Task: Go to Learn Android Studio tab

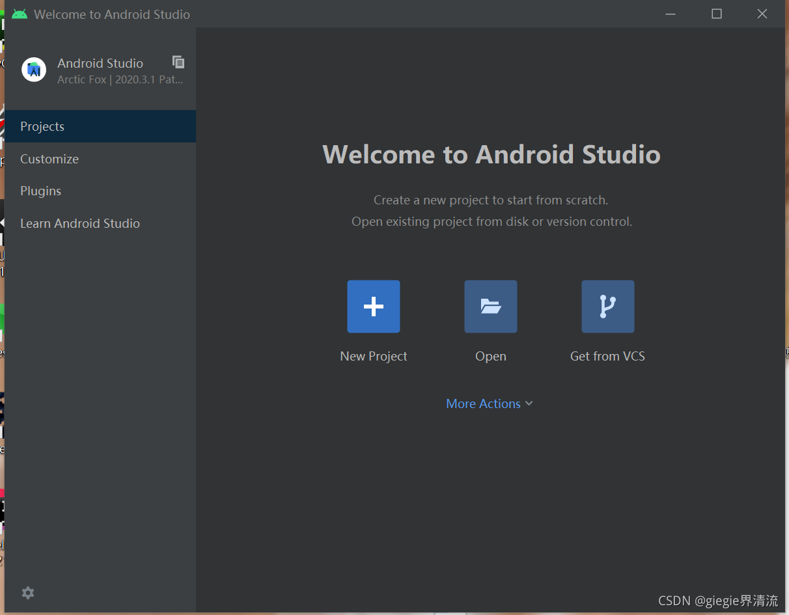Action: pos(100,223)
